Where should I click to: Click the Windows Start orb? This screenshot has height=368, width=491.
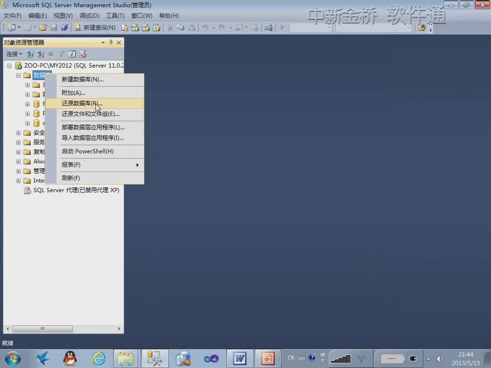(12, 358)
